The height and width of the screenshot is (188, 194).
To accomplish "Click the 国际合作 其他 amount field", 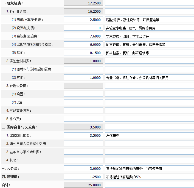I will 83,160.
